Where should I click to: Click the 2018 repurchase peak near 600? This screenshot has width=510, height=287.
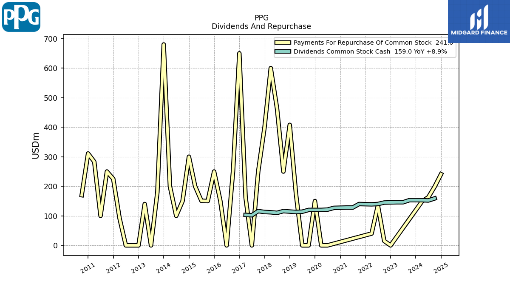pos(270,68)
